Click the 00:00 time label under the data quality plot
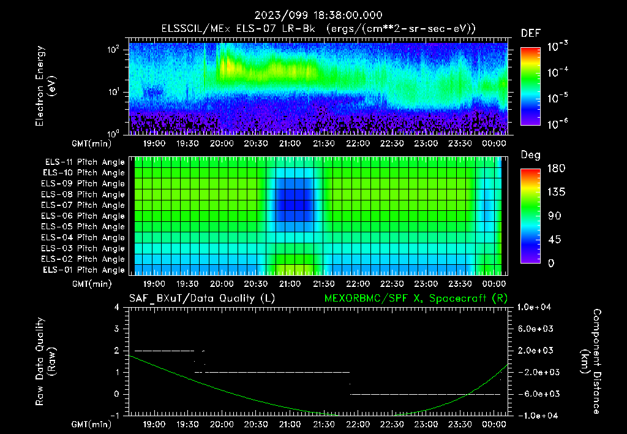Image resolution: width=627 pixels, height=434 pixels. tap(494, 424)
